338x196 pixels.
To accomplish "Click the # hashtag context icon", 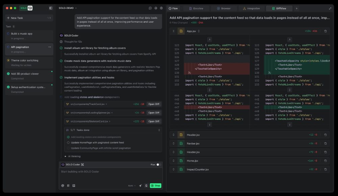I will tap(68, 186).
